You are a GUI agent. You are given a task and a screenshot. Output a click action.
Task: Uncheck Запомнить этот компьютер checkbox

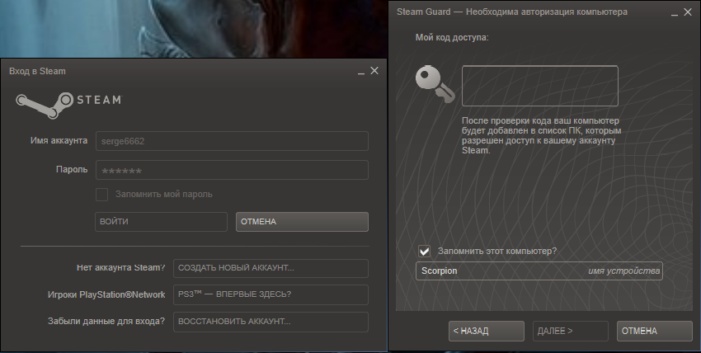pyautogui.click(x=424, y=251)
